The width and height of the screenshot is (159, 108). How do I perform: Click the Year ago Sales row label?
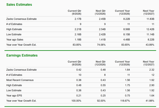[x=15, y=40]
